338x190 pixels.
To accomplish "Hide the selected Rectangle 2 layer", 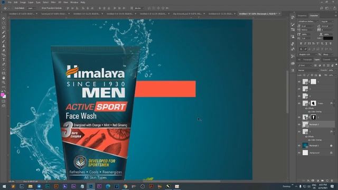I will click(299, 125).
